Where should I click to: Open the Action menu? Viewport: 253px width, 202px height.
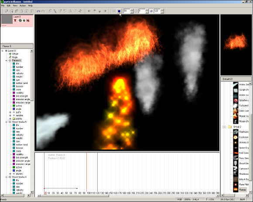[23, 6]
